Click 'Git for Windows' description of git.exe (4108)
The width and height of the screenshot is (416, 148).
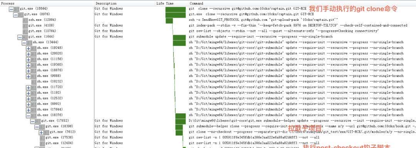click(109, 25)
